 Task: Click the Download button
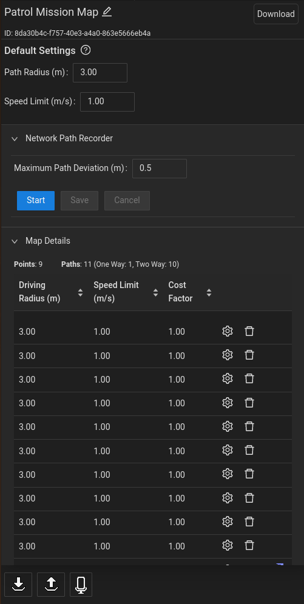click(276, 15)
